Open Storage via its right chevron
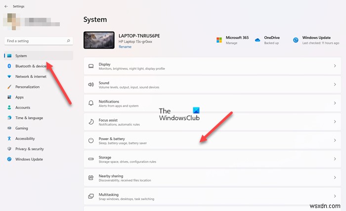The height and width of the screenshot is (211, 346). pyautogui.click(x=335, y=159)
